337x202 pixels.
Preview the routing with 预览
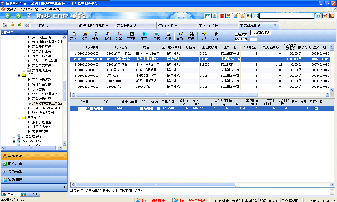tap(157, 36)
